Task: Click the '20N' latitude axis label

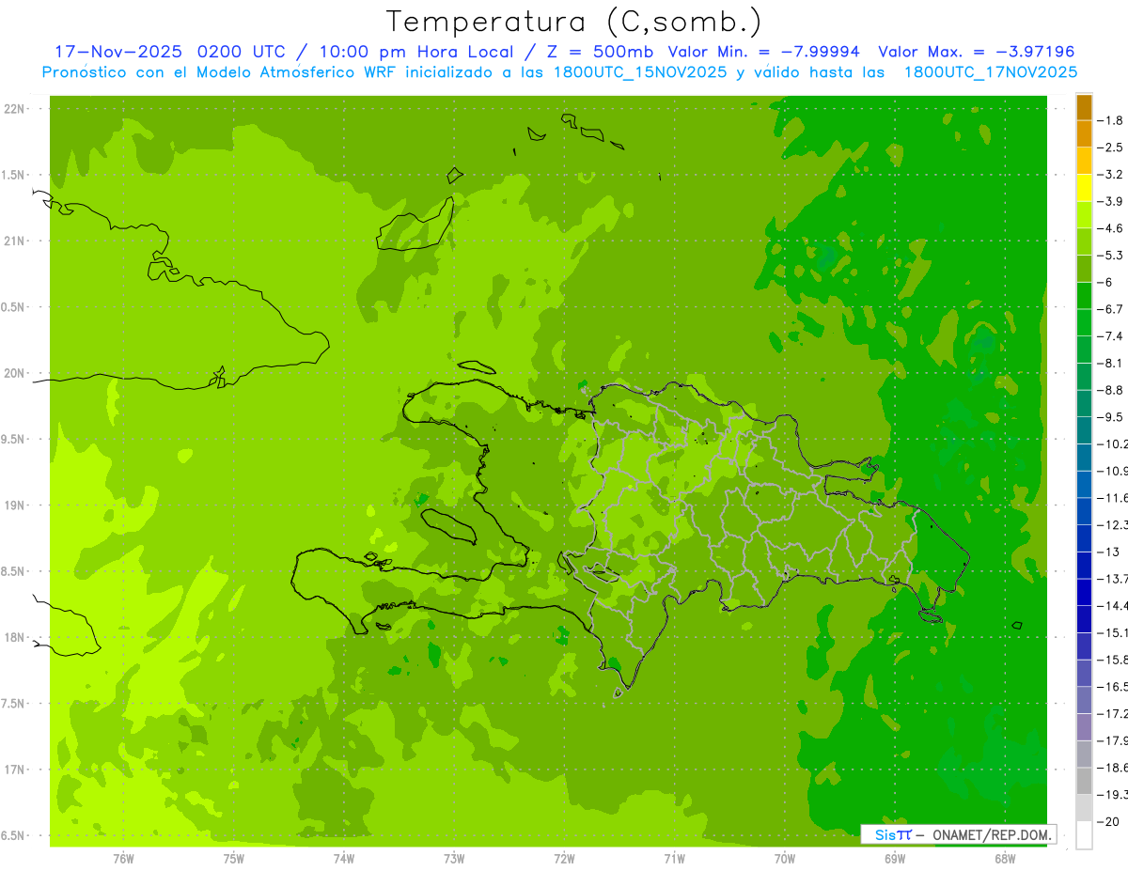Action: coord(13,373)
